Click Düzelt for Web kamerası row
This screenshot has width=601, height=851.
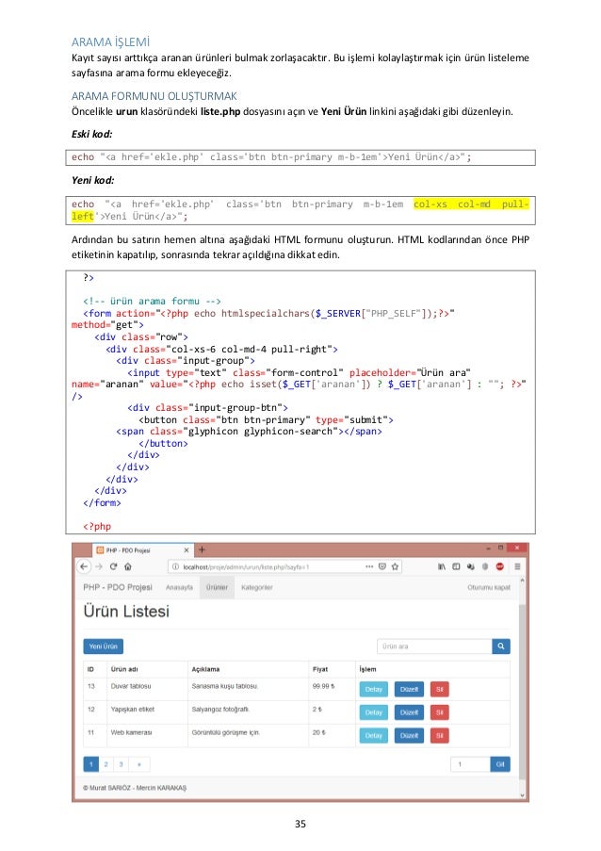click(x=409, y=735)
